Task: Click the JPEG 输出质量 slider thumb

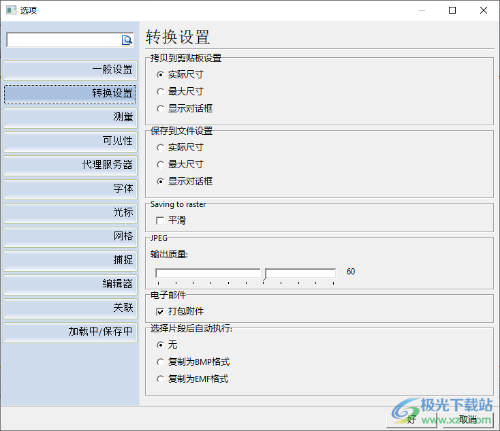Action: 264,274
